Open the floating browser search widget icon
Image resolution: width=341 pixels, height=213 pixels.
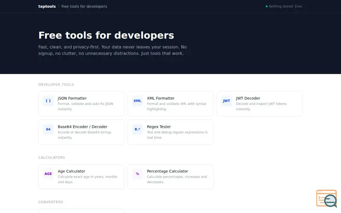tap(327, 199)
